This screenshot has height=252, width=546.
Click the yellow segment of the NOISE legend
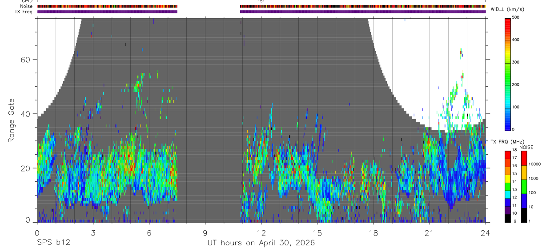click(524, 172)
